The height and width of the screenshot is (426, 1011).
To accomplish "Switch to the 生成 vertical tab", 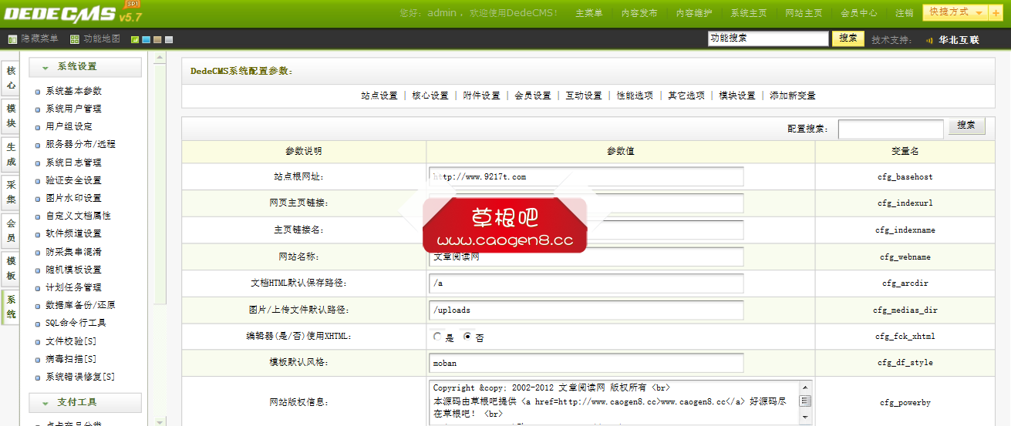I will [11, 154].
